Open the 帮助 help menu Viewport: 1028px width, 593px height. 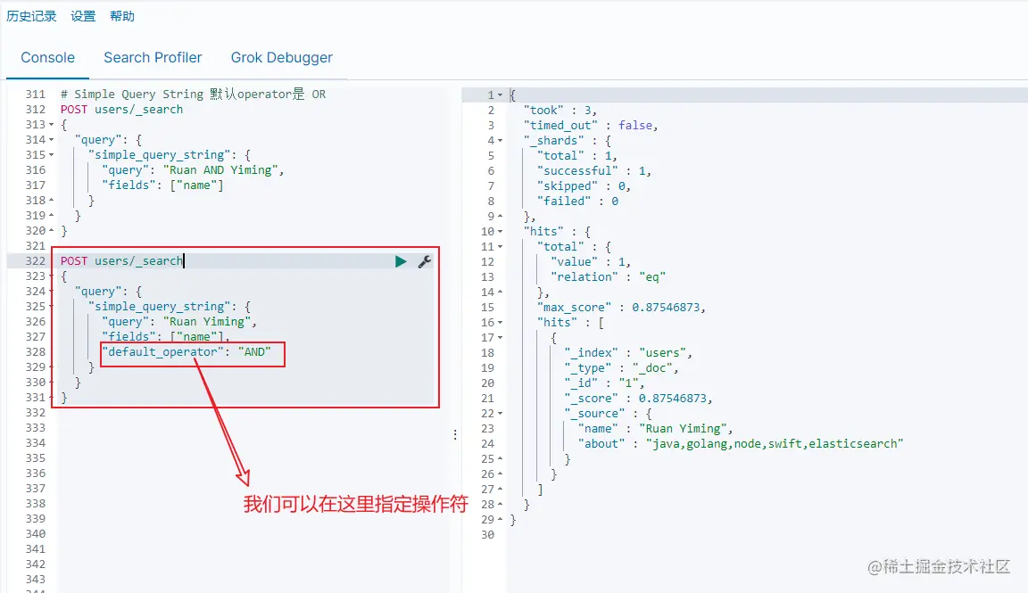(122, 16)
